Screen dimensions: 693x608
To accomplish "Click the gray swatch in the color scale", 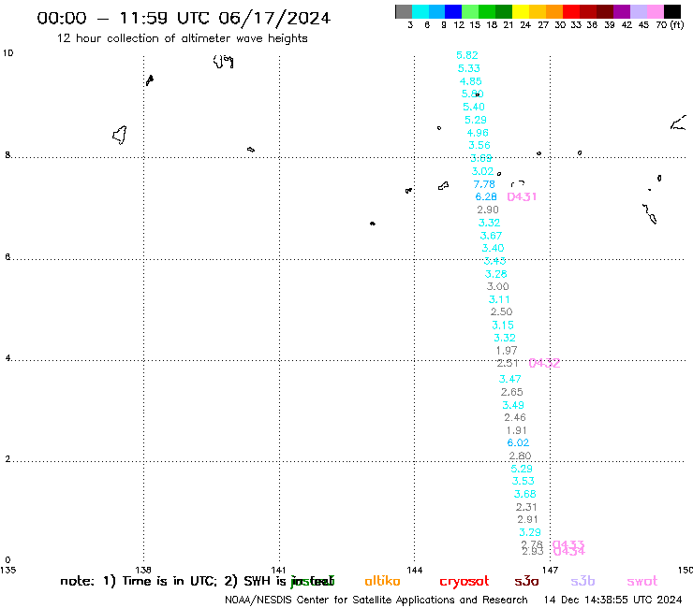I will 404,11.
